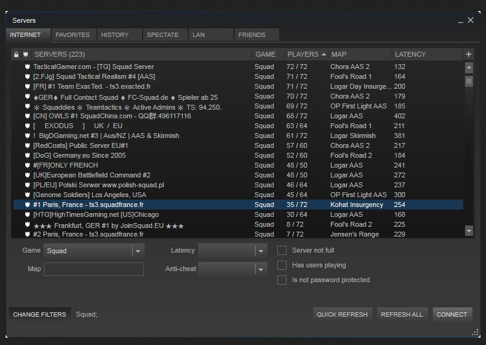The image size is (486, 345).
Task: Click the Logar Day Insurge... map cell
Action: [x=361, y=86]
